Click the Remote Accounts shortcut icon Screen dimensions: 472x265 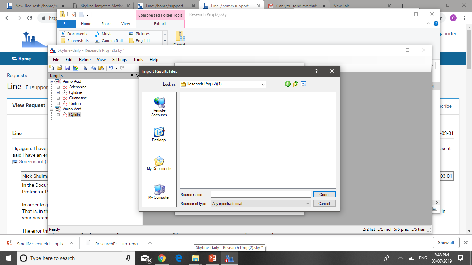pos(159,103)
